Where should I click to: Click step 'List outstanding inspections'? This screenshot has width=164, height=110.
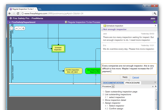click(118, 95)
